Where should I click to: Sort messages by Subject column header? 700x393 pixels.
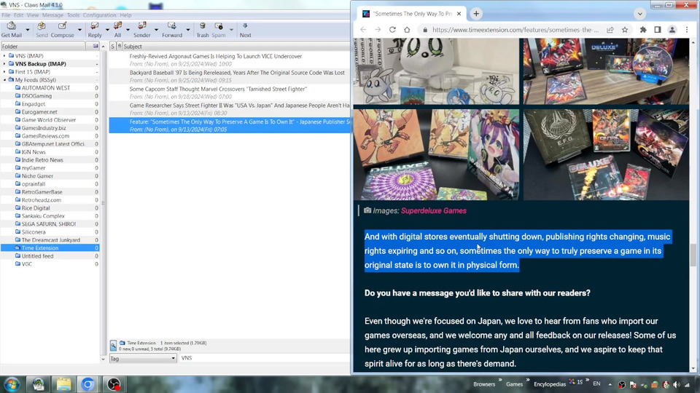coord(236,47)
